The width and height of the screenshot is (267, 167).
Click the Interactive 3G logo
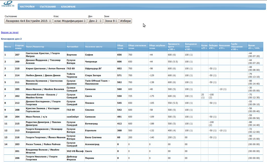(7, 4)
